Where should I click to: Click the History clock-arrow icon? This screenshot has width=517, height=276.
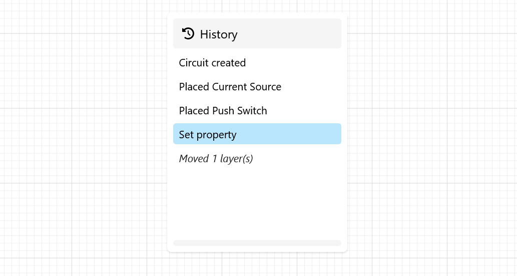pyautogui.click(x=188, y=34)
